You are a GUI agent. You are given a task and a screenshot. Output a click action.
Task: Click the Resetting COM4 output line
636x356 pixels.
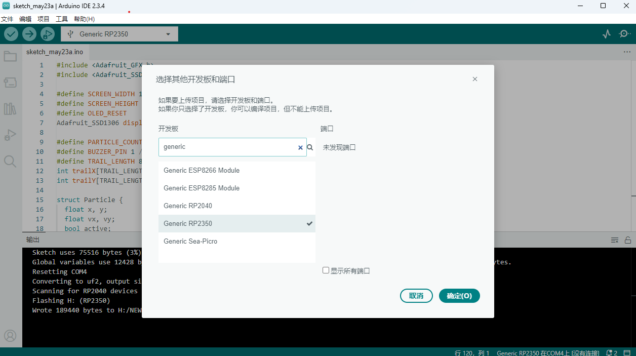click(60, 272)
